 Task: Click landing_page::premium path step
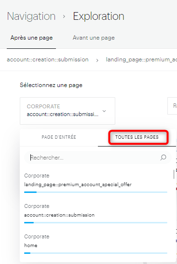click(141, 59)
